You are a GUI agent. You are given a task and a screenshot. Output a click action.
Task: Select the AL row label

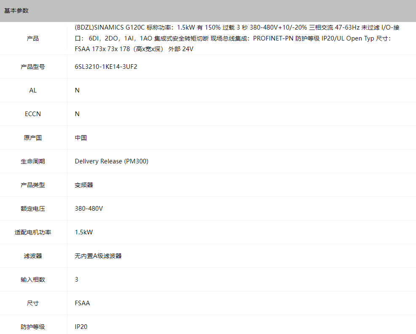(x=32, y=90)
